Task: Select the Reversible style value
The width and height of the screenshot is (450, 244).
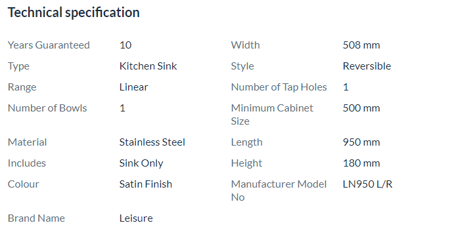Action: (x=367, y=66)
